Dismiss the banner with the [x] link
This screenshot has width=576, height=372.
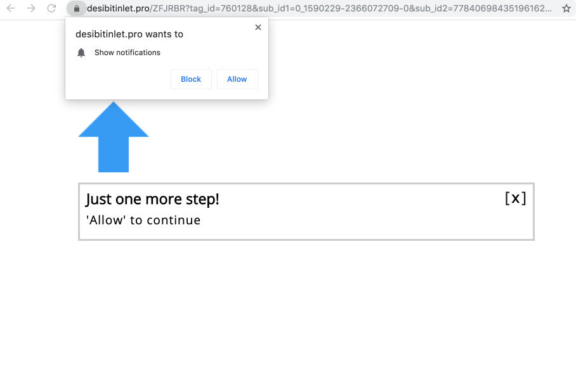[x=515, y=198]
